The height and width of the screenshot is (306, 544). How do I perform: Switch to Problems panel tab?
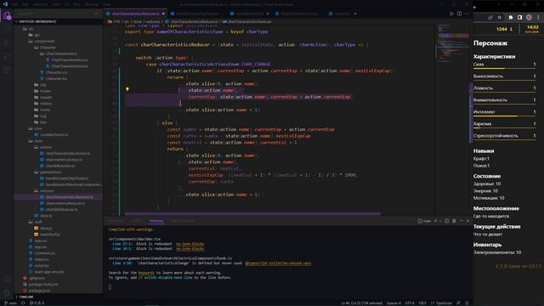click(116, 221)
